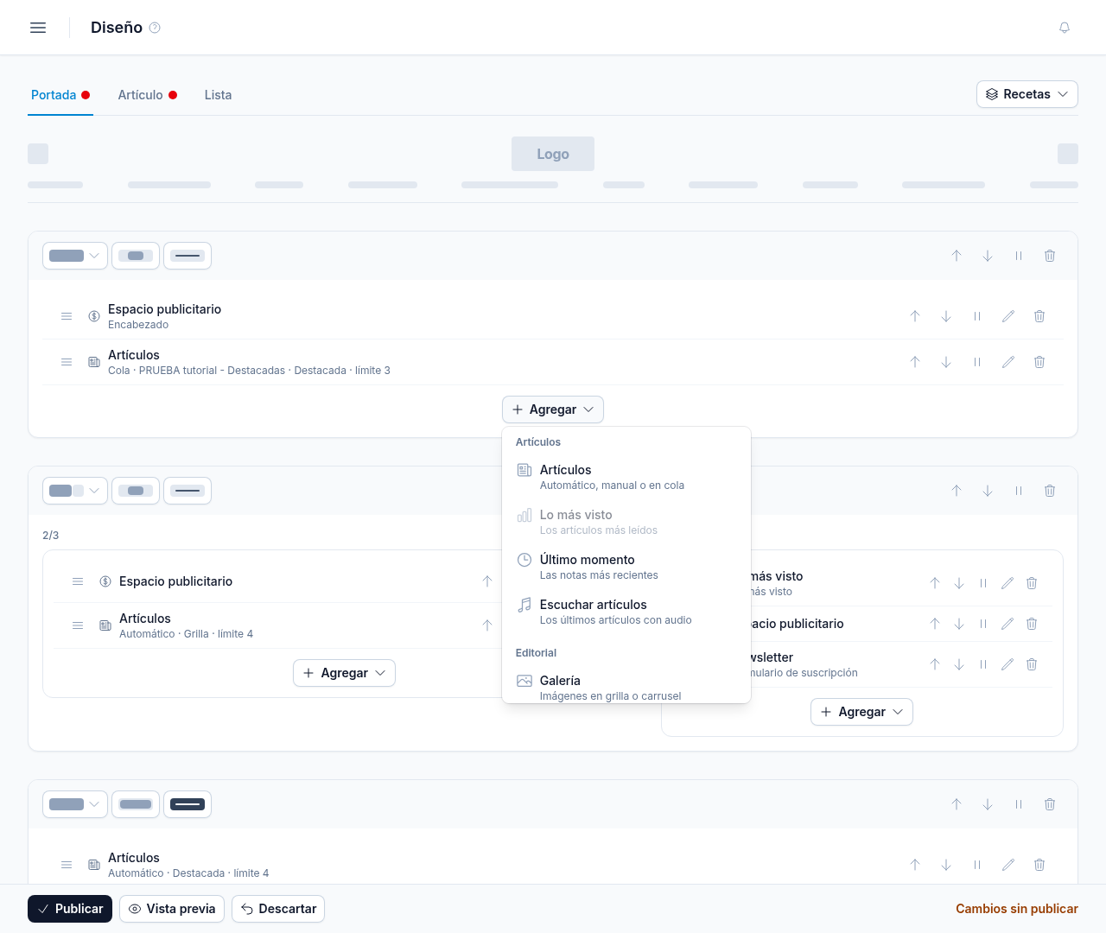Select first section's separator line style button
Viewport: 1106px width, 933px height.
188,256
